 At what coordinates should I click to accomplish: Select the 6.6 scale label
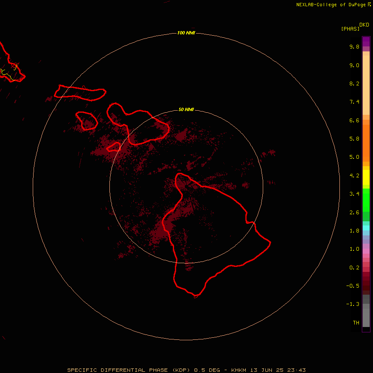(354, 120)
